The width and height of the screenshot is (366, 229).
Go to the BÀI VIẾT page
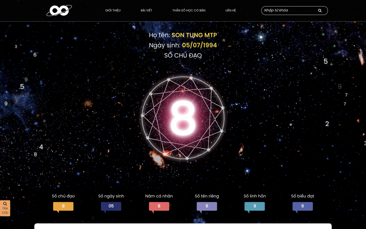coord(146,11)
